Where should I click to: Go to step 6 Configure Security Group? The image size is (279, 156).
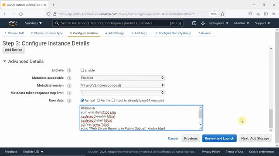(173, 33)
